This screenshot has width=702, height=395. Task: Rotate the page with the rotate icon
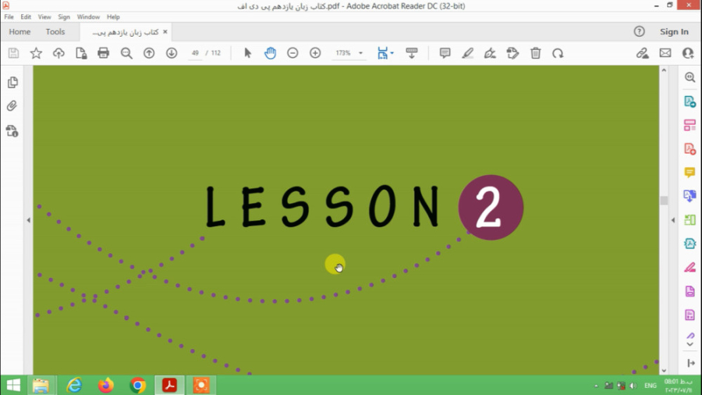[558, 53]
